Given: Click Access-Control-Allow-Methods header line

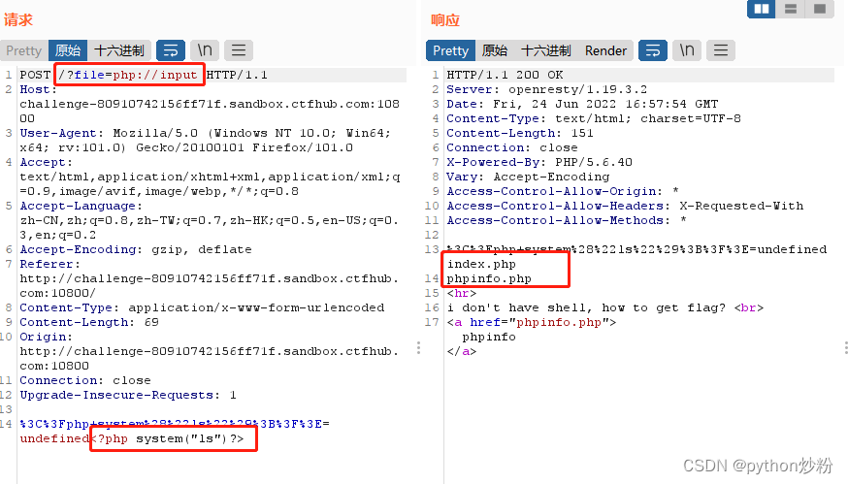Looking at the screenshot, I should pos(567,220).
